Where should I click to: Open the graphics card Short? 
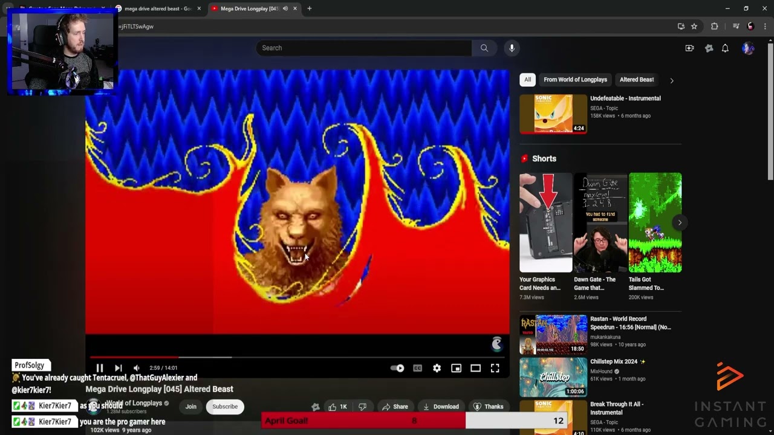point(546,222)
